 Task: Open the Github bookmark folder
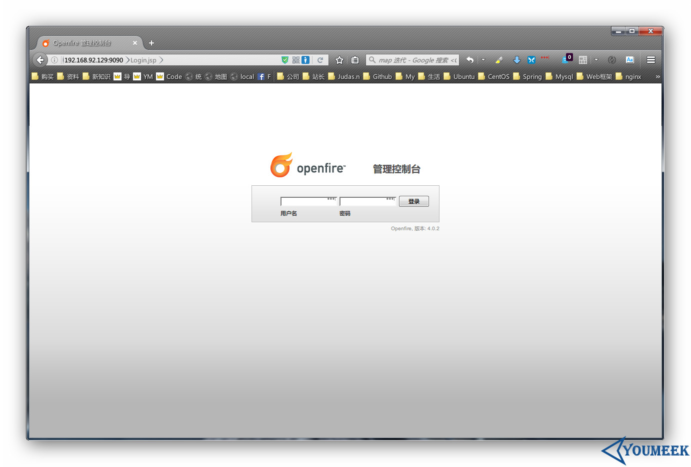click(377, 76)
